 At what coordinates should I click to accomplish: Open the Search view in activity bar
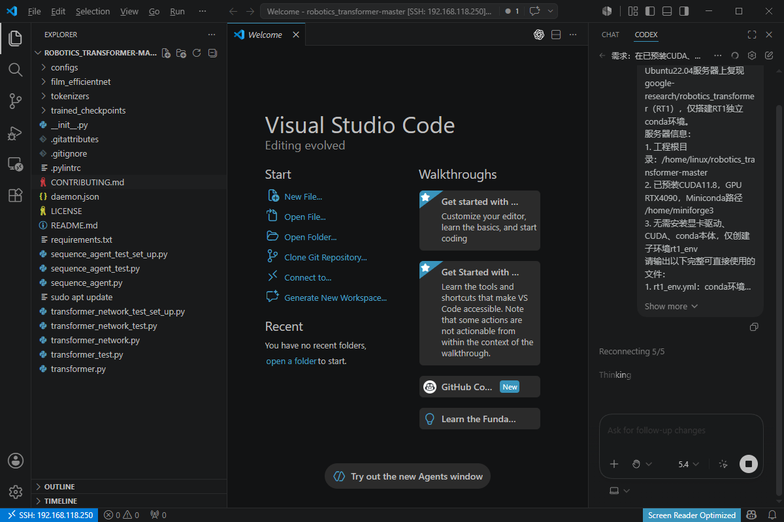(15, 69)
